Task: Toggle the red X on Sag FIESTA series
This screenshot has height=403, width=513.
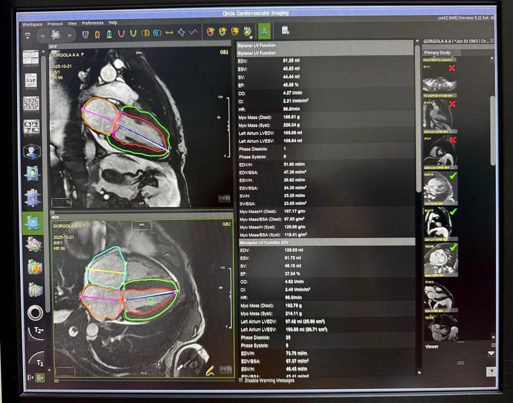Action: tap(452, 69)
